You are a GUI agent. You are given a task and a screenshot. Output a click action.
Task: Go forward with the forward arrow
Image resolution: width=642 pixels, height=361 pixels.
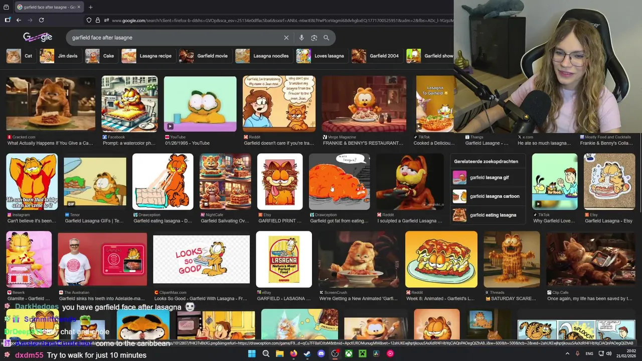click(x=30, y=20)
